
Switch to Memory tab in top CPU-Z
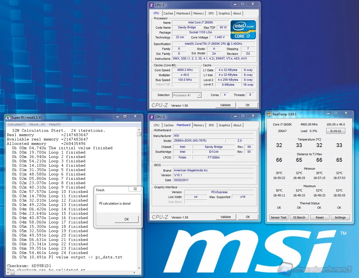point(199,13)
